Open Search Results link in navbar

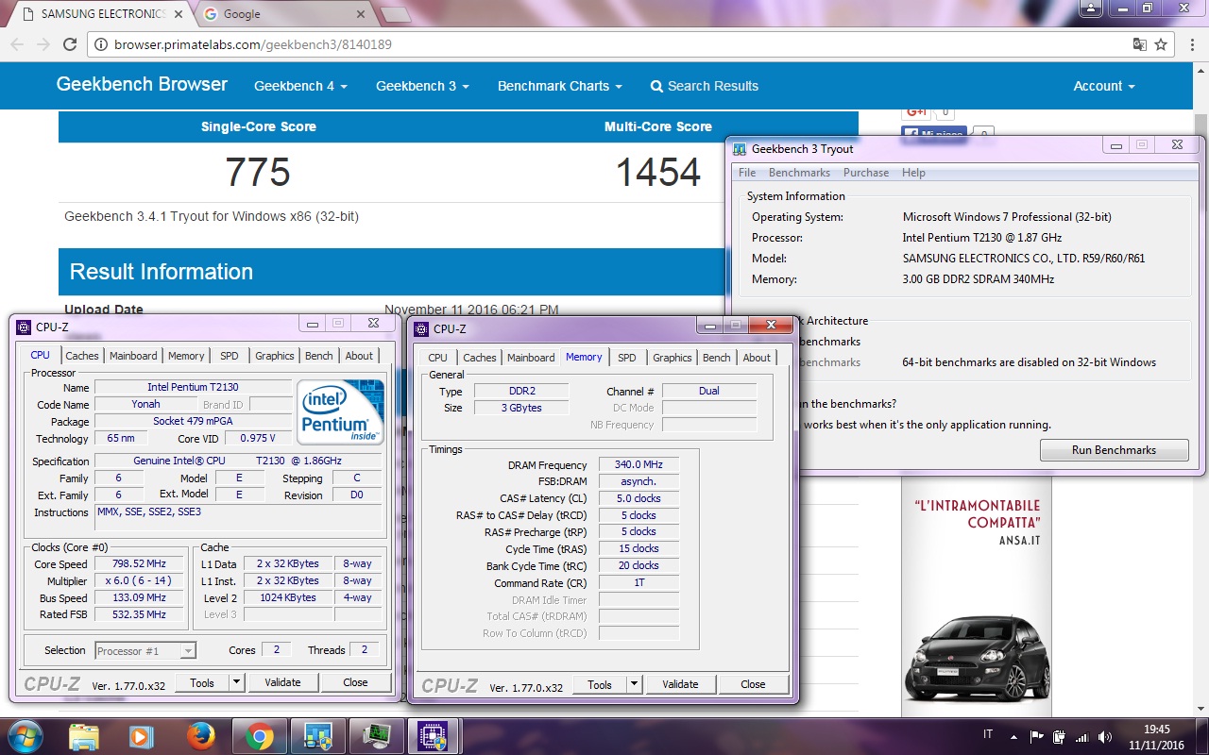(705, 86)
